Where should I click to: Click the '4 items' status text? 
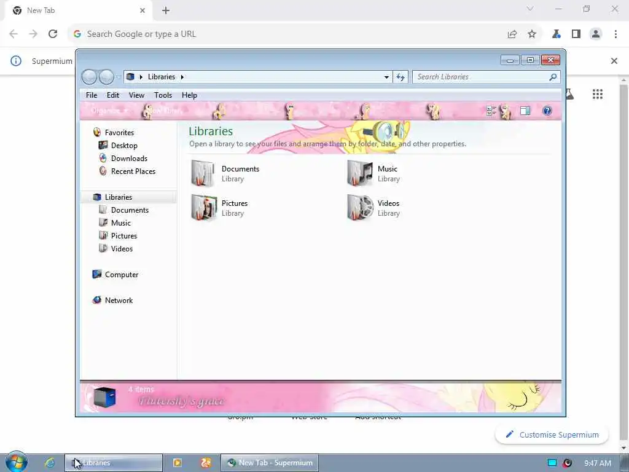click(x=141, y=389)
